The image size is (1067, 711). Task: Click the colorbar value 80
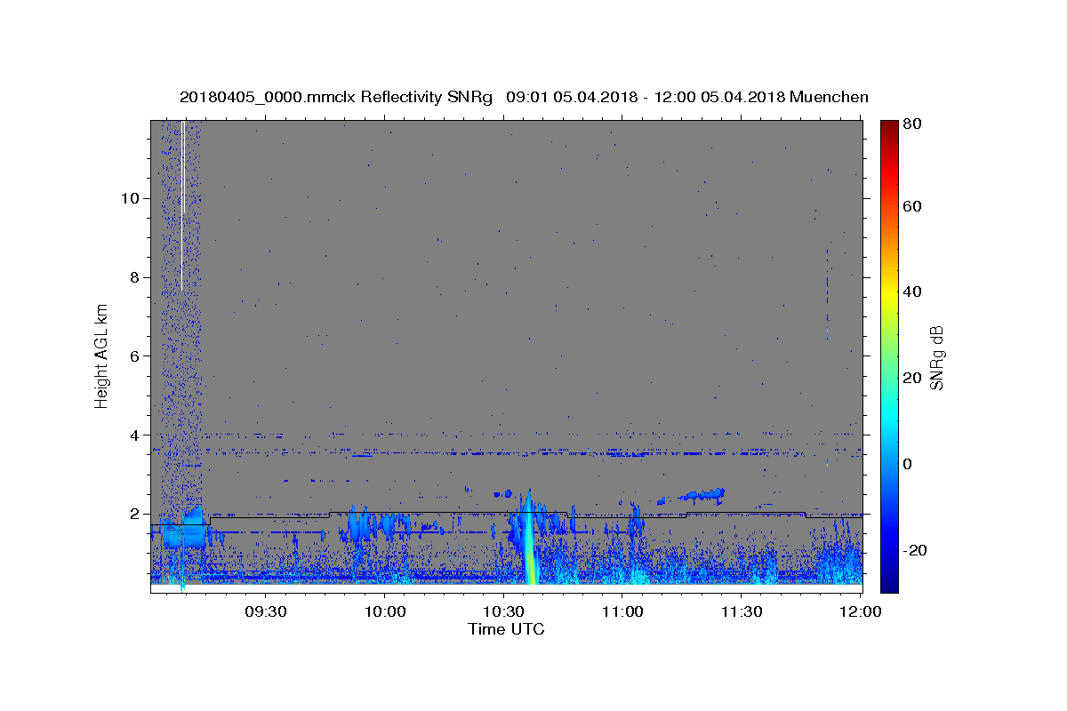tap(913, 123)
